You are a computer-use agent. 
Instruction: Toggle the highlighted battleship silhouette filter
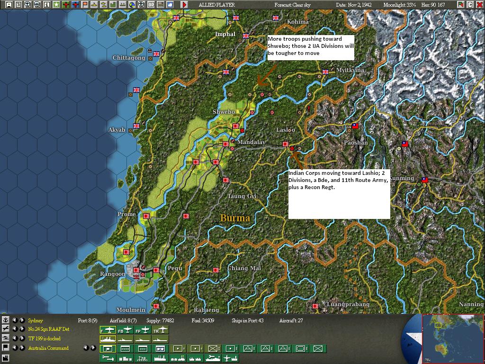108,339
